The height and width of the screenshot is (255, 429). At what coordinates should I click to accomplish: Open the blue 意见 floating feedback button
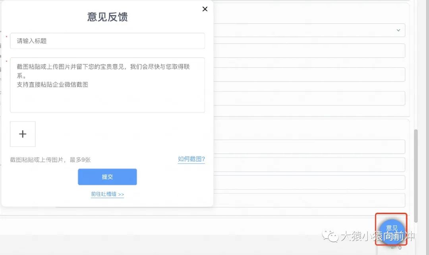pos(391,230)
